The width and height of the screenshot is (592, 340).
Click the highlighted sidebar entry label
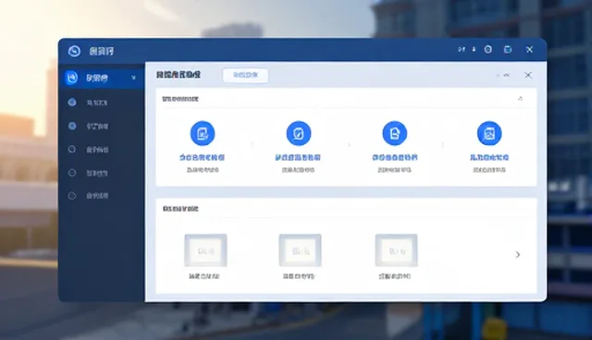point(97,78)
